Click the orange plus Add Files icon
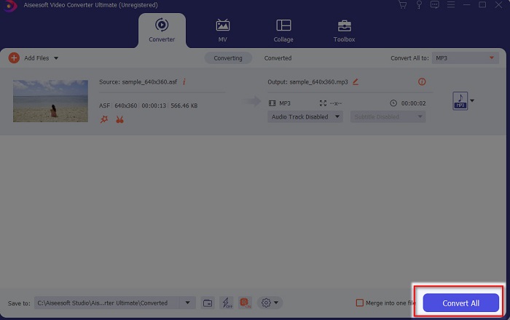The image size is (510, 320). [14, 58]
